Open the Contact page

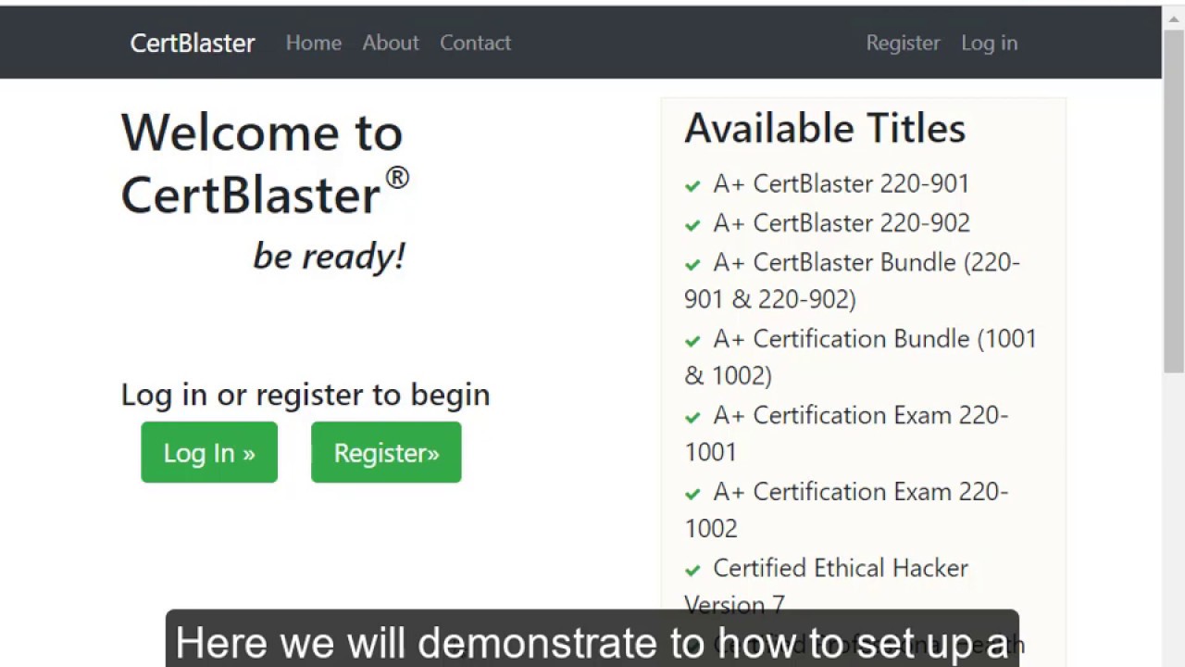475,43
